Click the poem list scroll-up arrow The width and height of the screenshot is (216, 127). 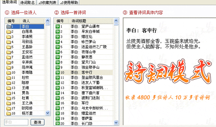[116, 21]
